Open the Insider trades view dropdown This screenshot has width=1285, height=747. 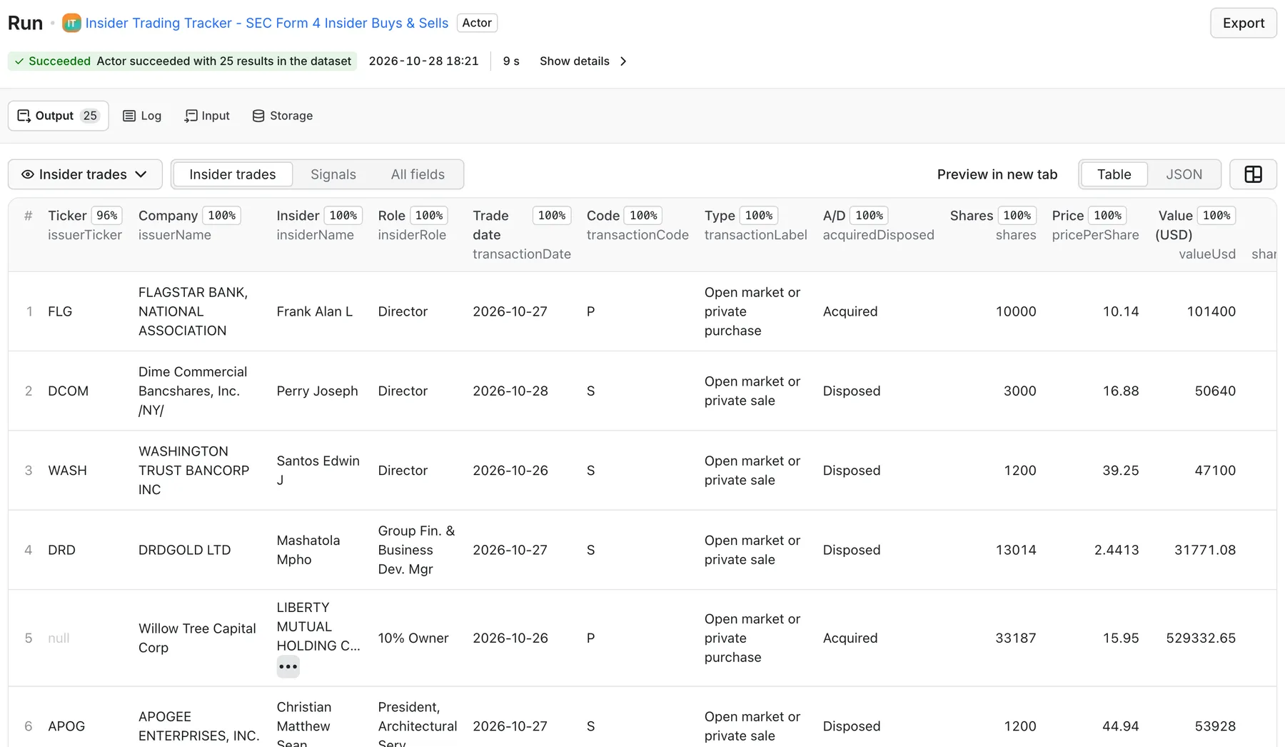point(85,174)
